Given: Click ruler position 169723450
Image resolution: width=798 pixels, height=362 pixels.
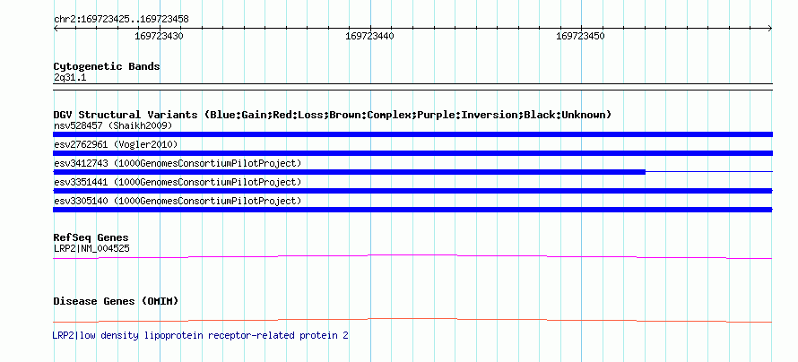Looking at the screenshot, I should click(581, 36).
